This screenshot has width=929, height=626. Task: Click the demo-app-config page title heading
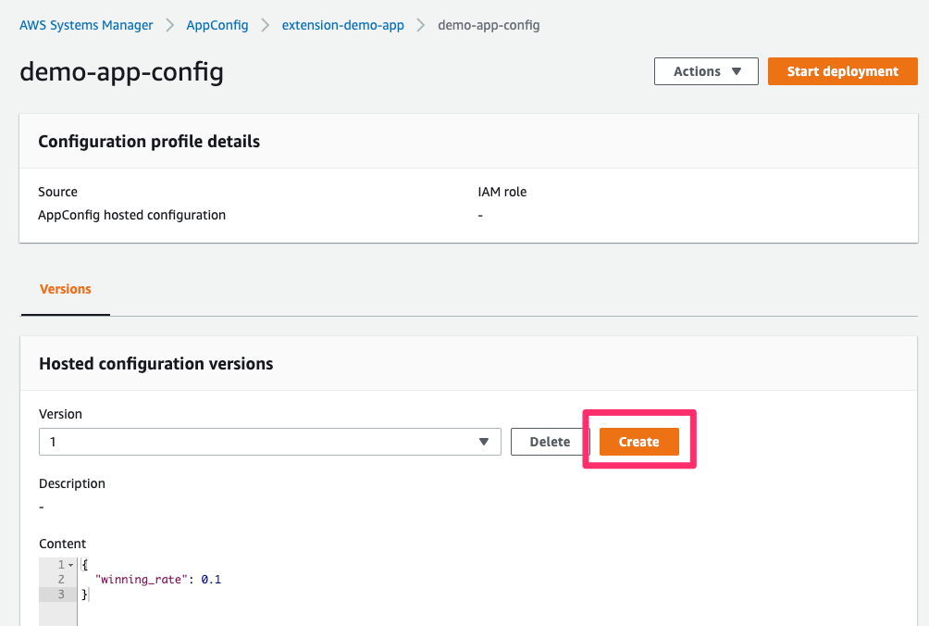tap(121, 72)
